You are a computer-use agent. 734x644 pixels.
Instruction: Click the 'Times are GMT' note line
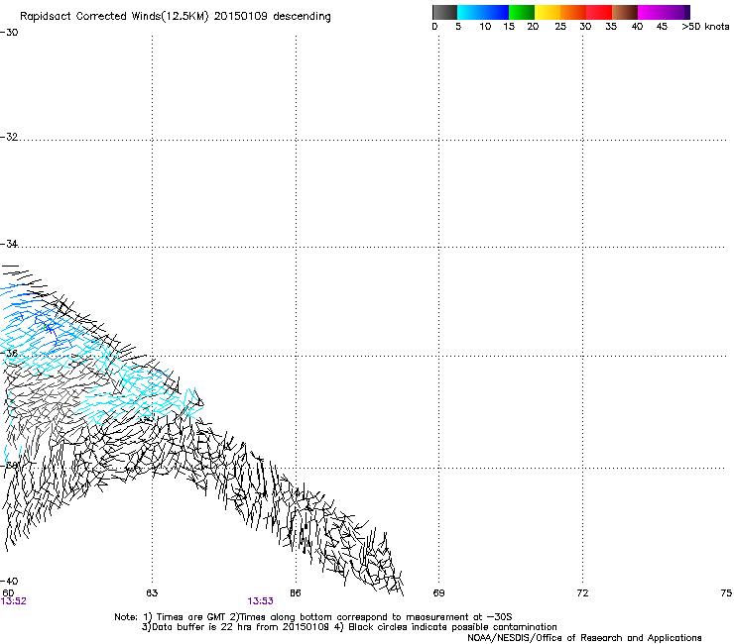pos(313,617)
